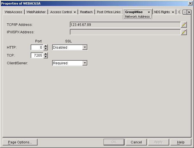Click the Page Options button
194x148 pixels.
(x=20, y=142)
